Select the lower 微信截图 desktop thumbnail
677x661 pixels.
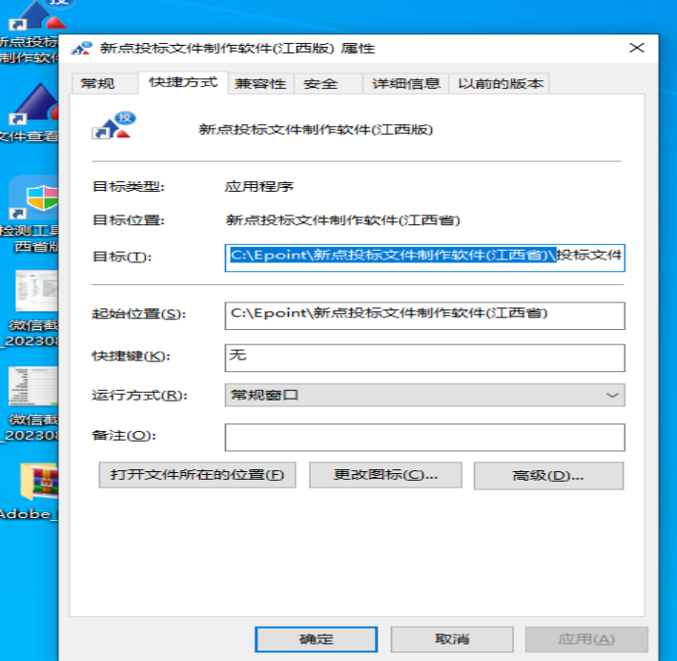click(33, 386)
